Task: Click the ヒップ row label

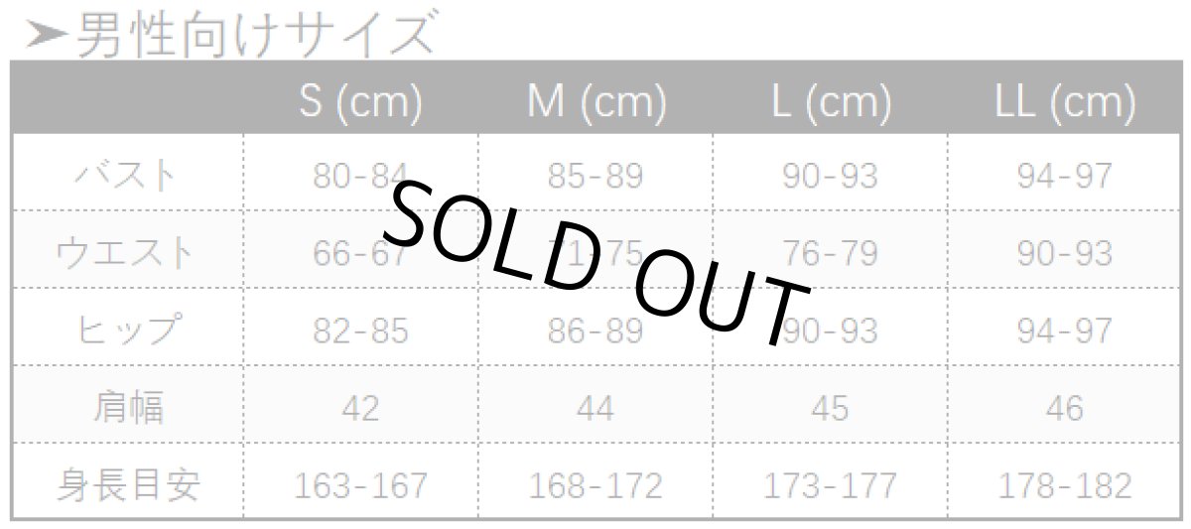Action: pyautogui.click(x=127, y=330)
